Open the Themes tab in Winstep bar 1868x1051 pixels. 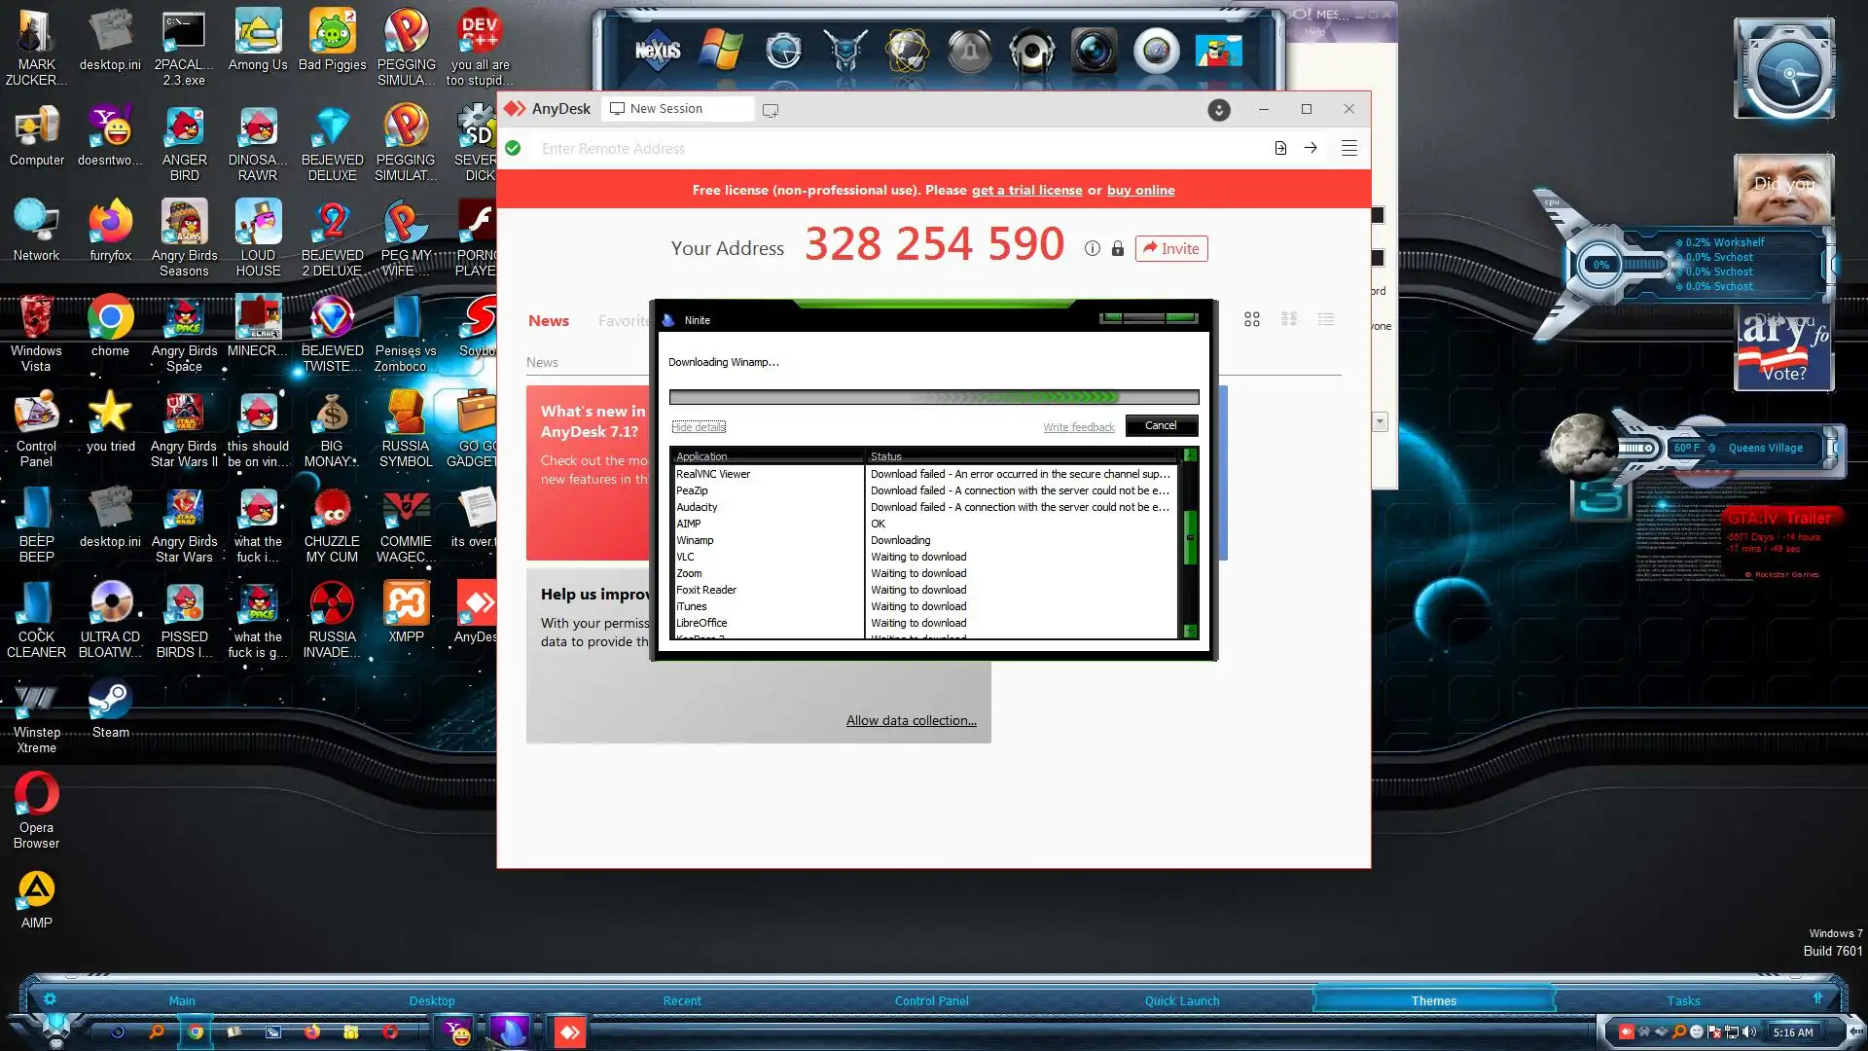1433,1000
